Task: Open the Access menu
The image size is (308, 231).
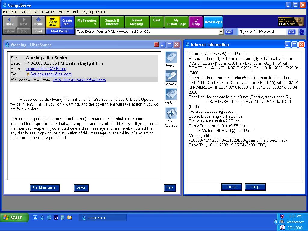Action: [x=25, y=12]
